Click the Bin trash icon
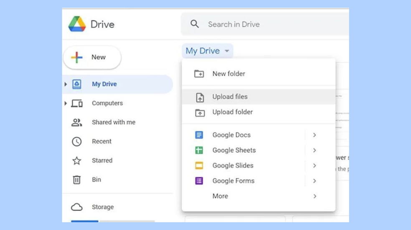This screenshot has height=230, width=411. point(76,180)
